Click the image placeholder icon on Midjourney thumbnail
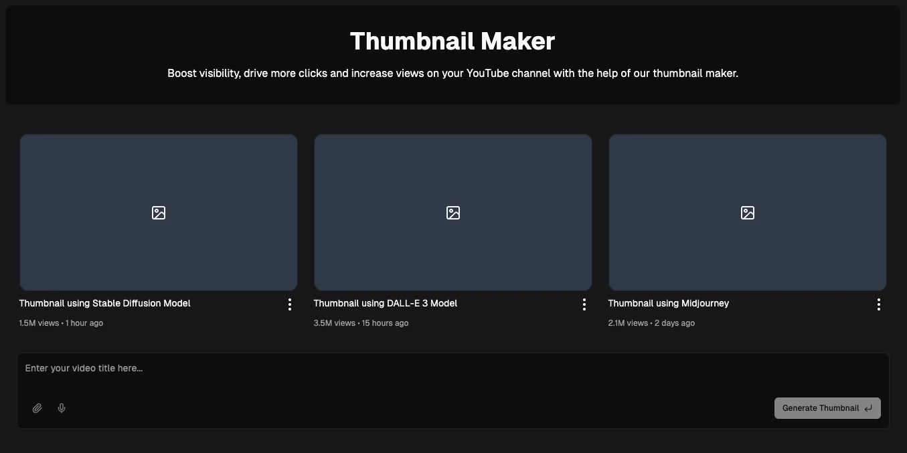Image resolution: width=907 pixels, height=453 pixels. click(x=747, y=212)
